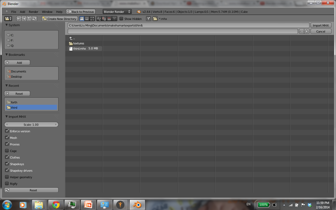Uncheck the Mesh import option
336x210 pixels.
pos(7,138)
